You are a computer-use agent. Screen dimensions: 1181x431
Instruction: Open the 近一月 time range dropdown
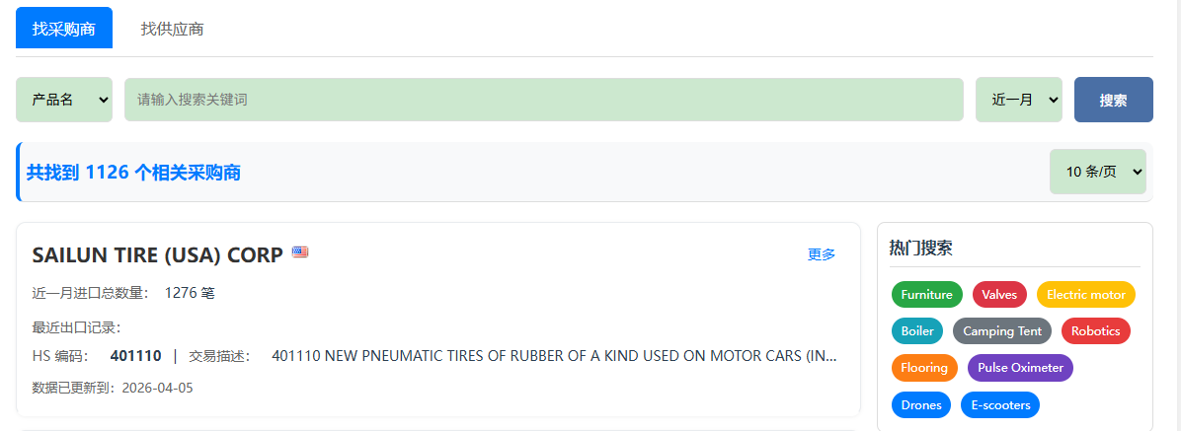tap(1018, 100)
